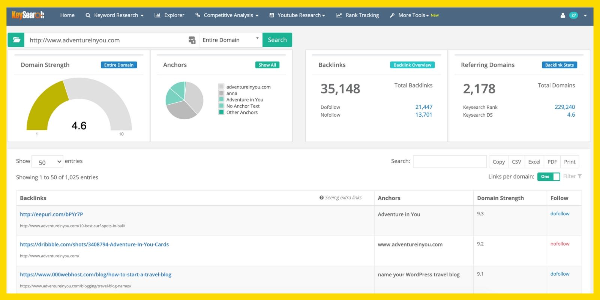Toggle the anna legend swatch
600x300 pixels.
click(221, 93)
